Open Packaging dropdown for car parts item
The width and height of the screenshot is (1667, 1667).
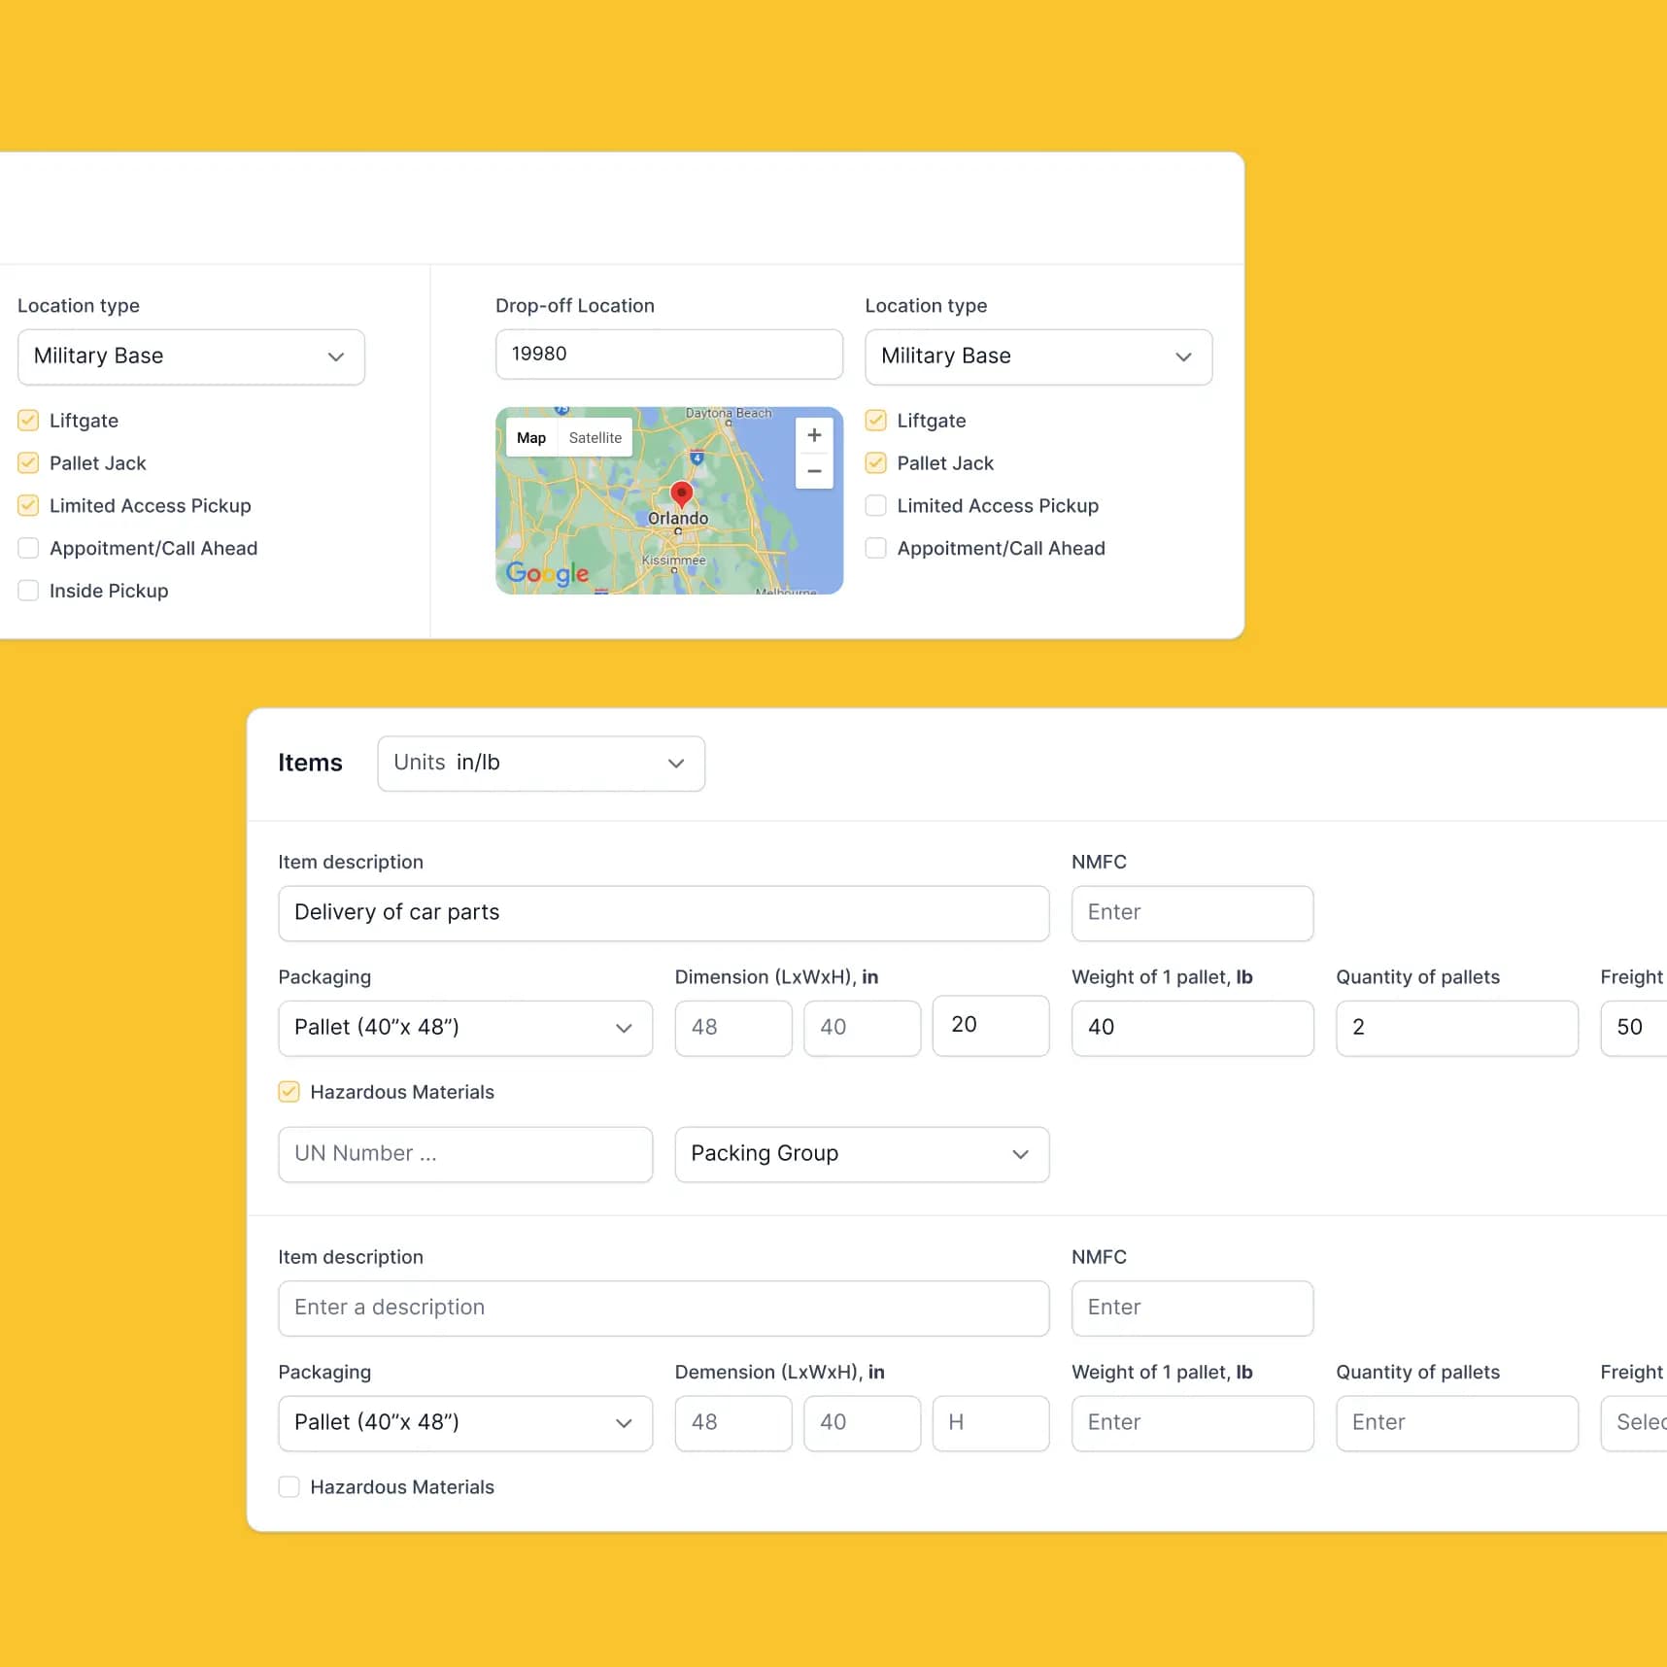click(x=465, y=1028)
